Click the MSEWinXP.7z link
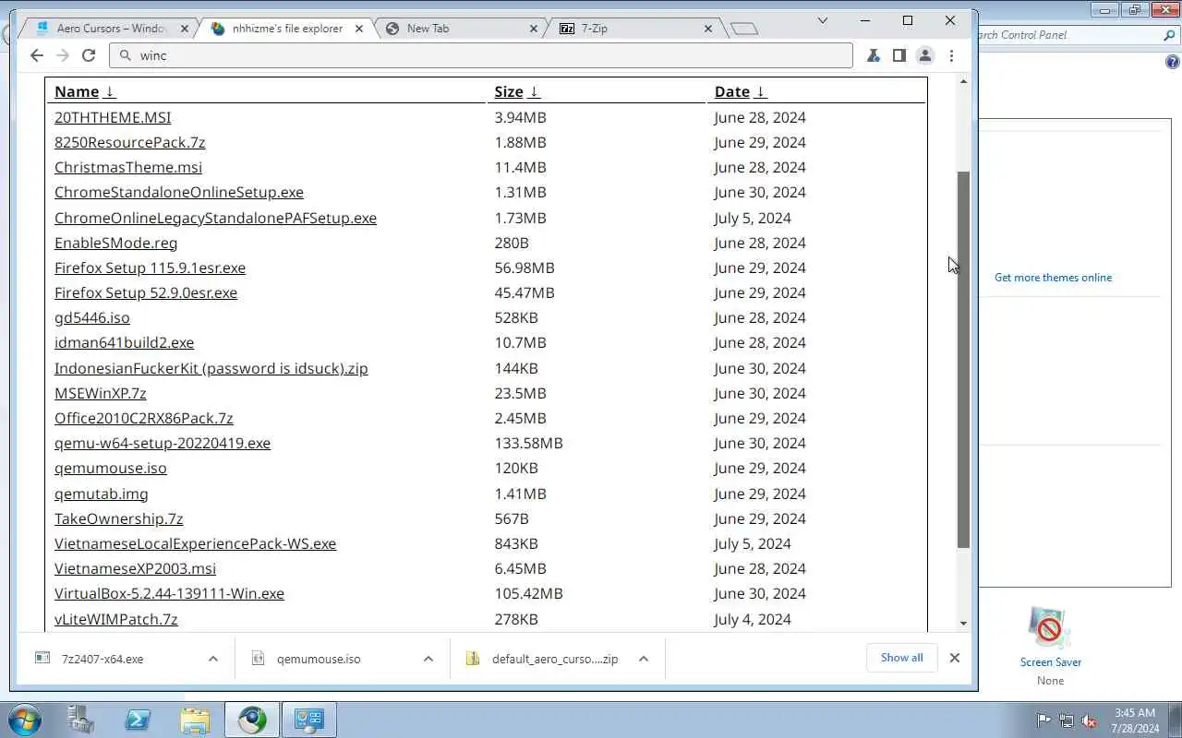Image resolution: width=1182 pixels, height=738 pixels. (101, 393)
